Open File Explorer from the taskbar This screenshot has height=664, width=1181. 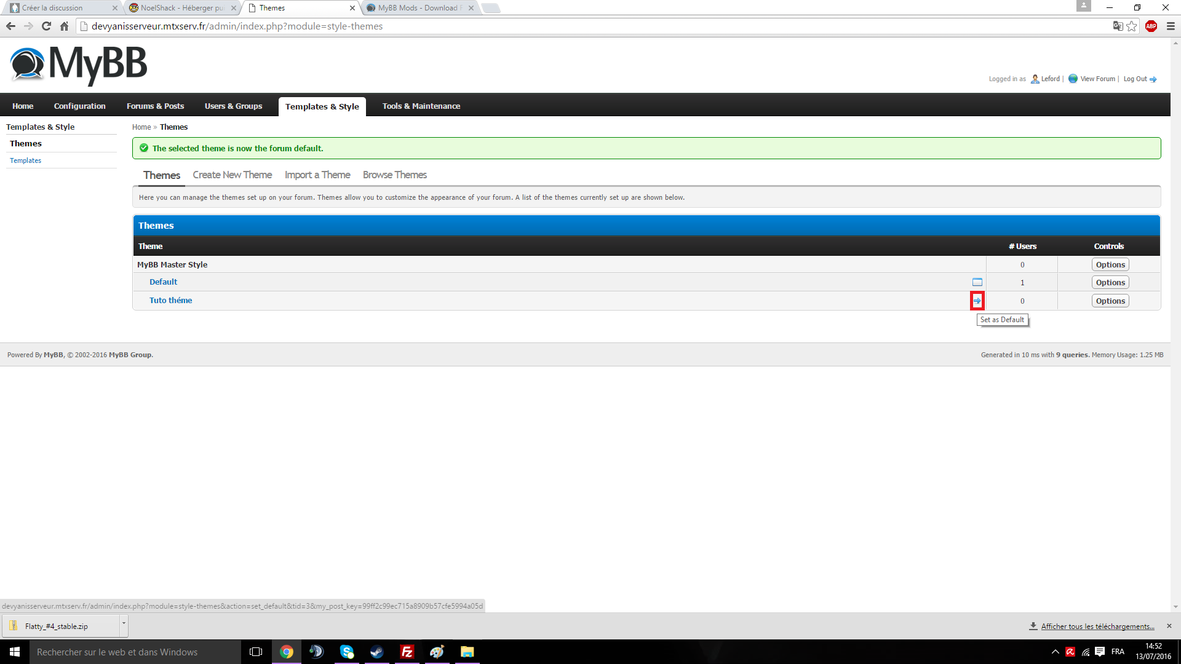pyautogui.click(x=467, y=652)
